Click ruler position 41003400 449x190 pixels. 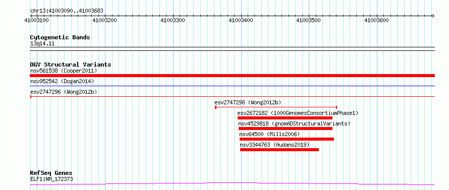pos(241,21)
